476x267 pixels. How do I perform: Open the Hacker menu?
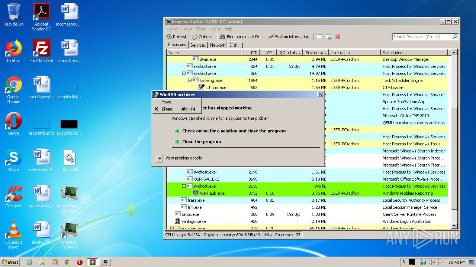173,29
